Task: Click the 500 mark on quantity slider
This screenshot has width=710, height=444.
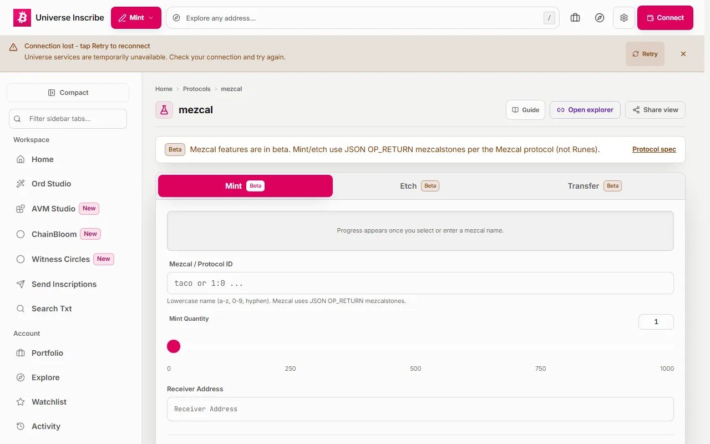Action: 415,369
